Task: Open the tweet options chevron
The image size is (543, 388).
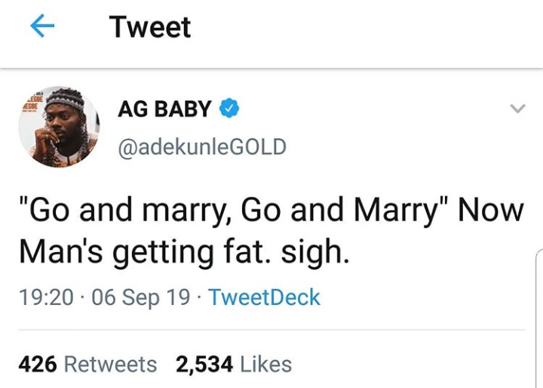Action: pos(517,109)
